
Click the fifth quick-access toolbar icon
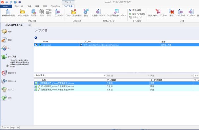point(20,2)
